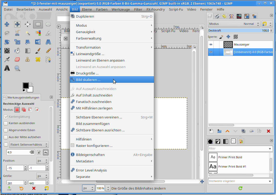Screen dimensions: 276x195
Task: Click the Bild skalieren menu entry
Action: (x=88, y=80)
